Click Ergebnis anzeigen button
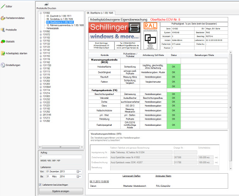 click(61, 191)
